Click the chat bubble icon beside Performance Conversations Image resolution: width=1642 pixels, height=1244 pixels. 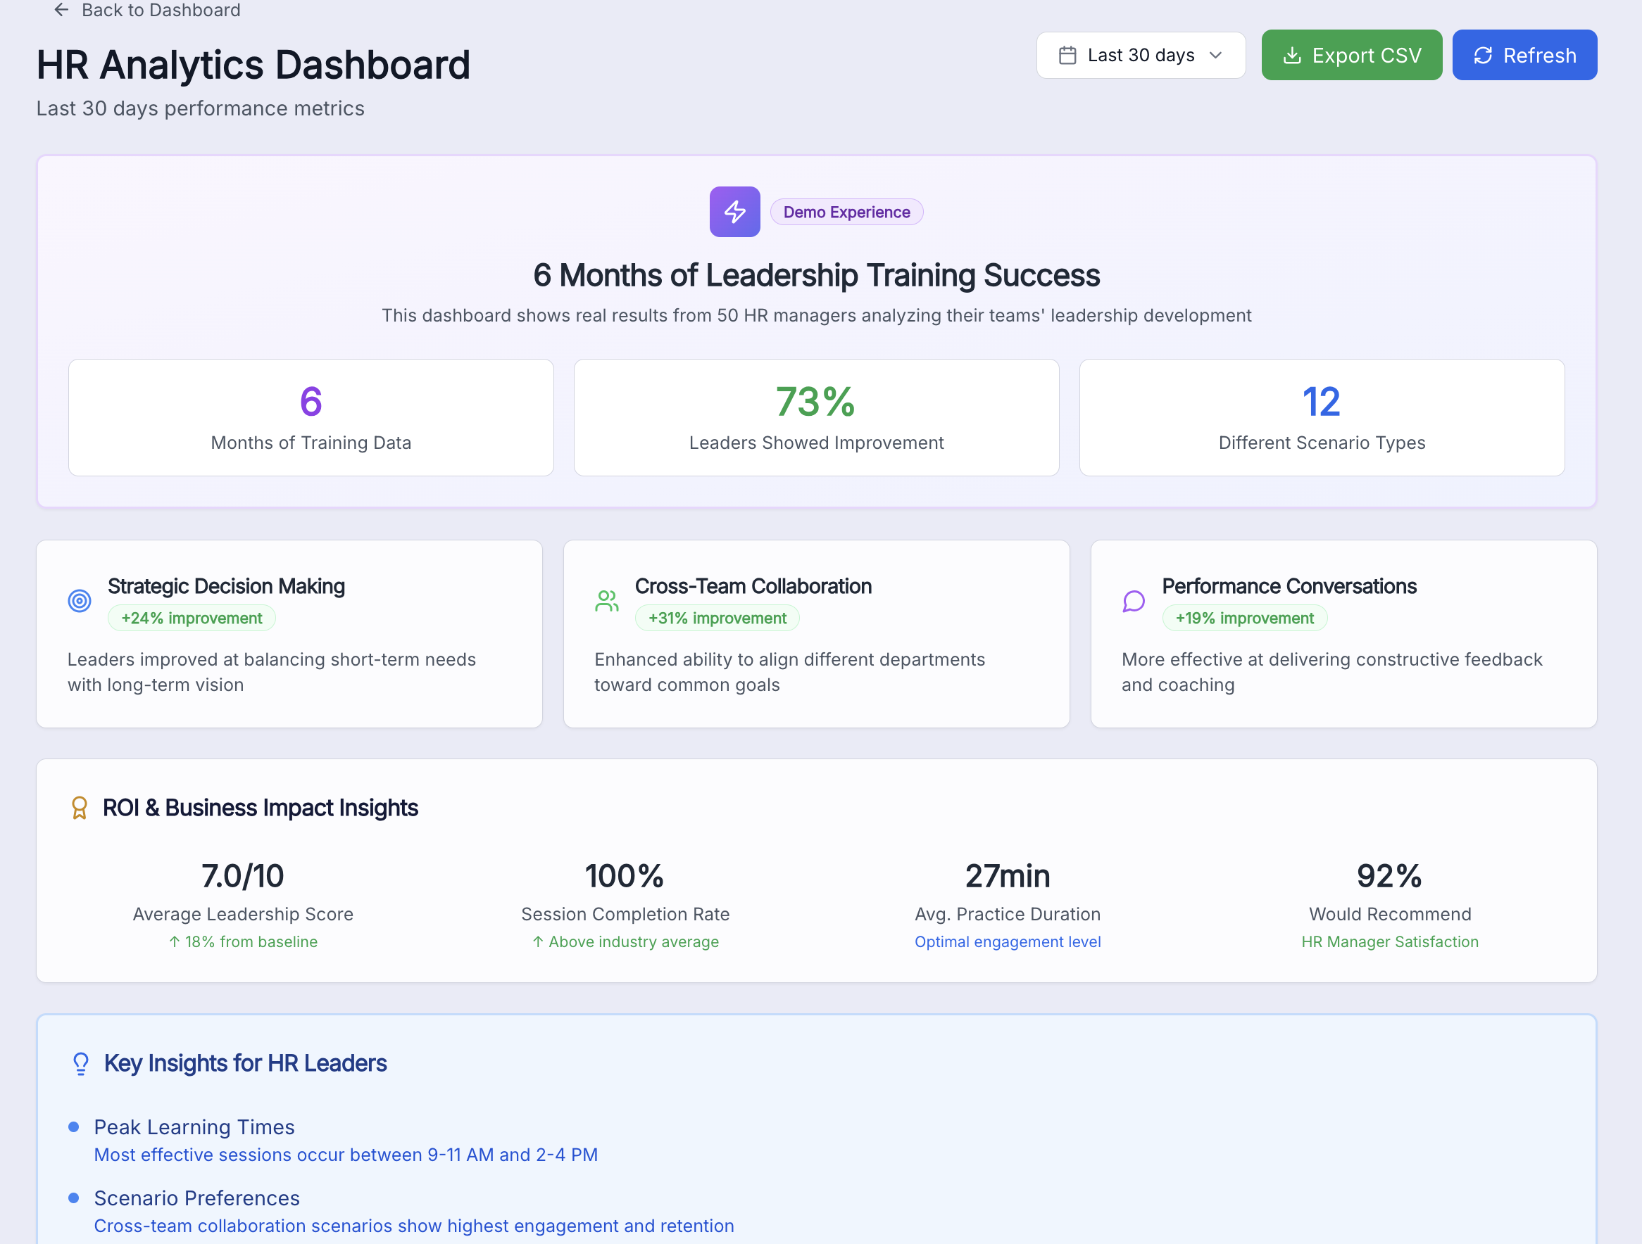coord(1134,601)
